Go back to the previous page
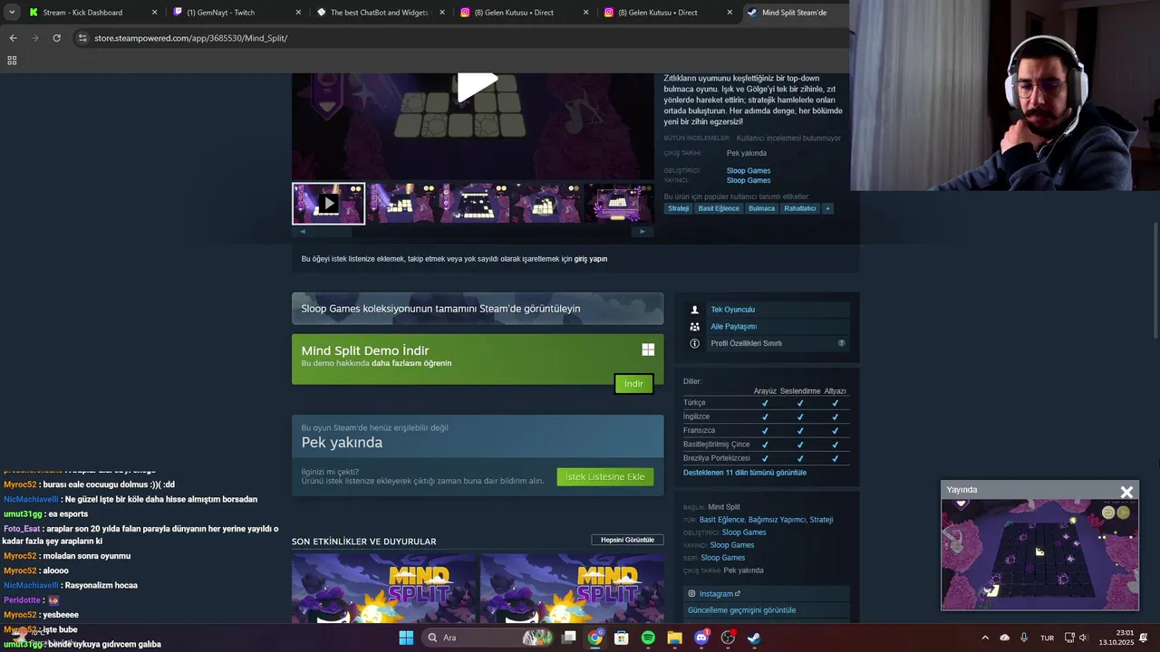 (x=13, y=38)
